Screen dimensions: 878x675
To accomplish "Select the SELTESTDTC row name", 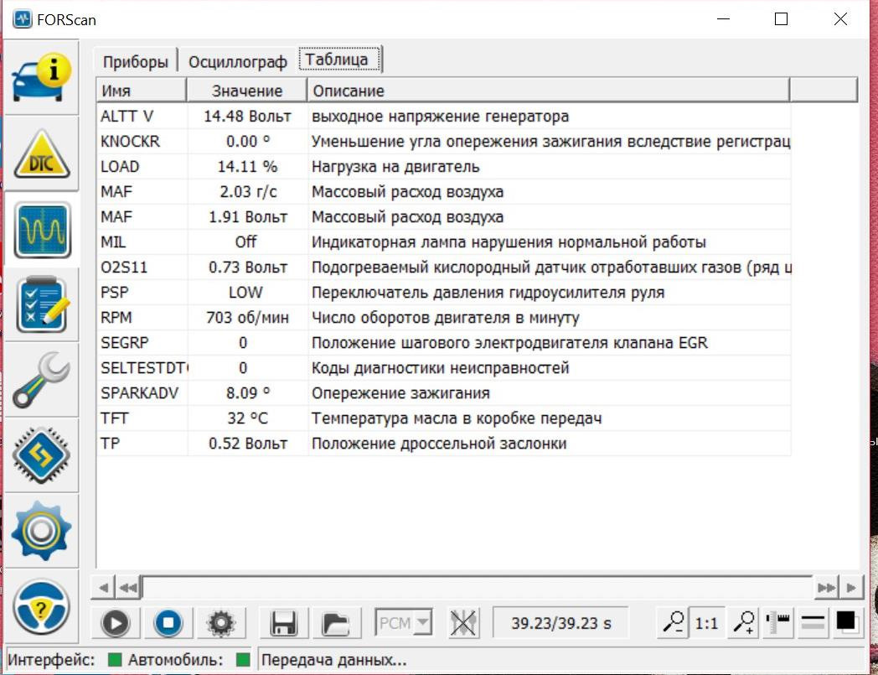I will [144, 368].
